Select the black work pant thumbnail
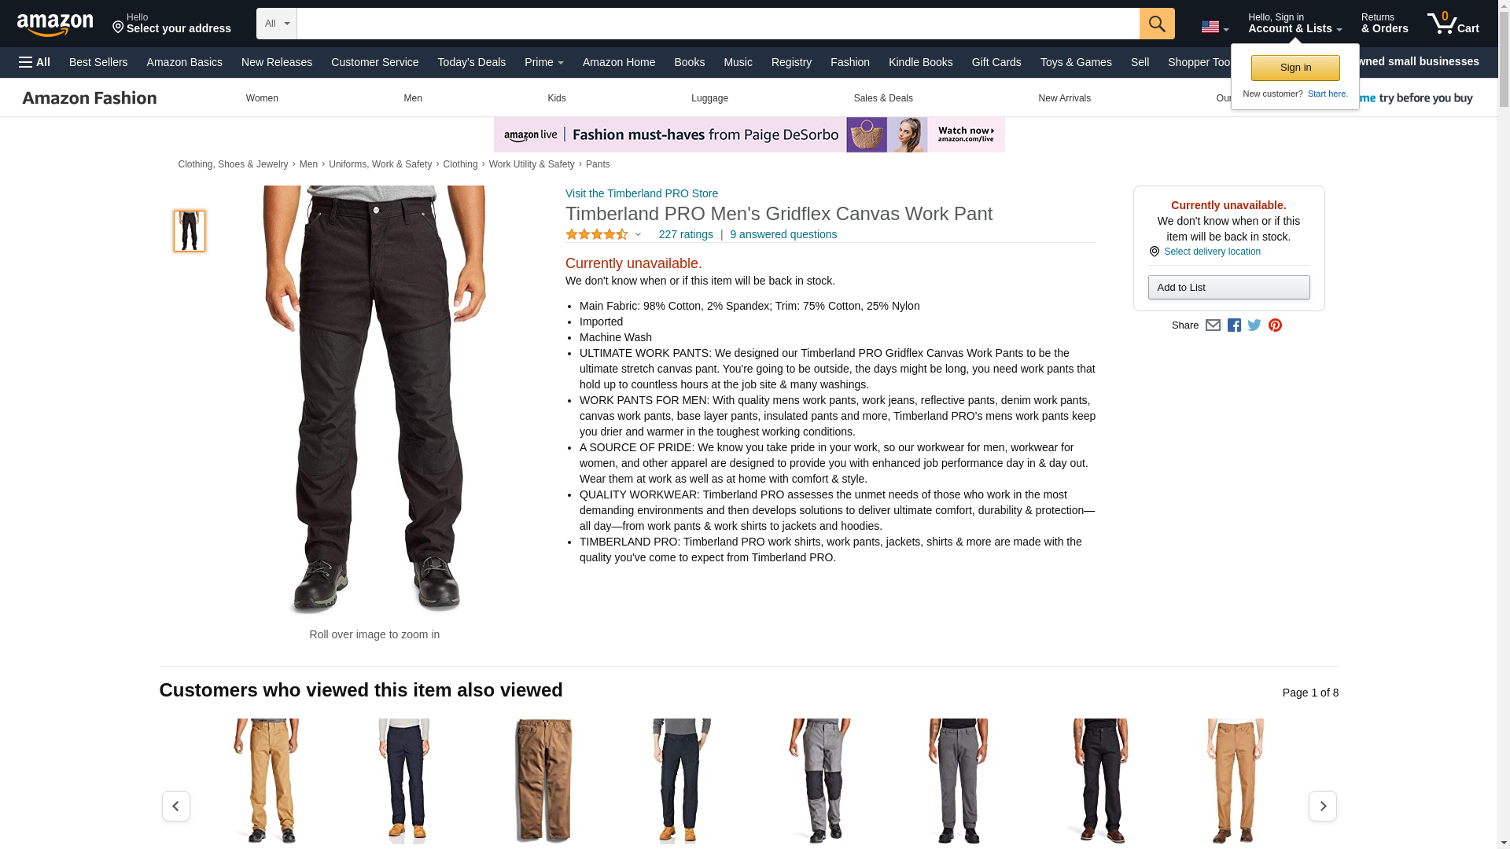 pos(189,231)
